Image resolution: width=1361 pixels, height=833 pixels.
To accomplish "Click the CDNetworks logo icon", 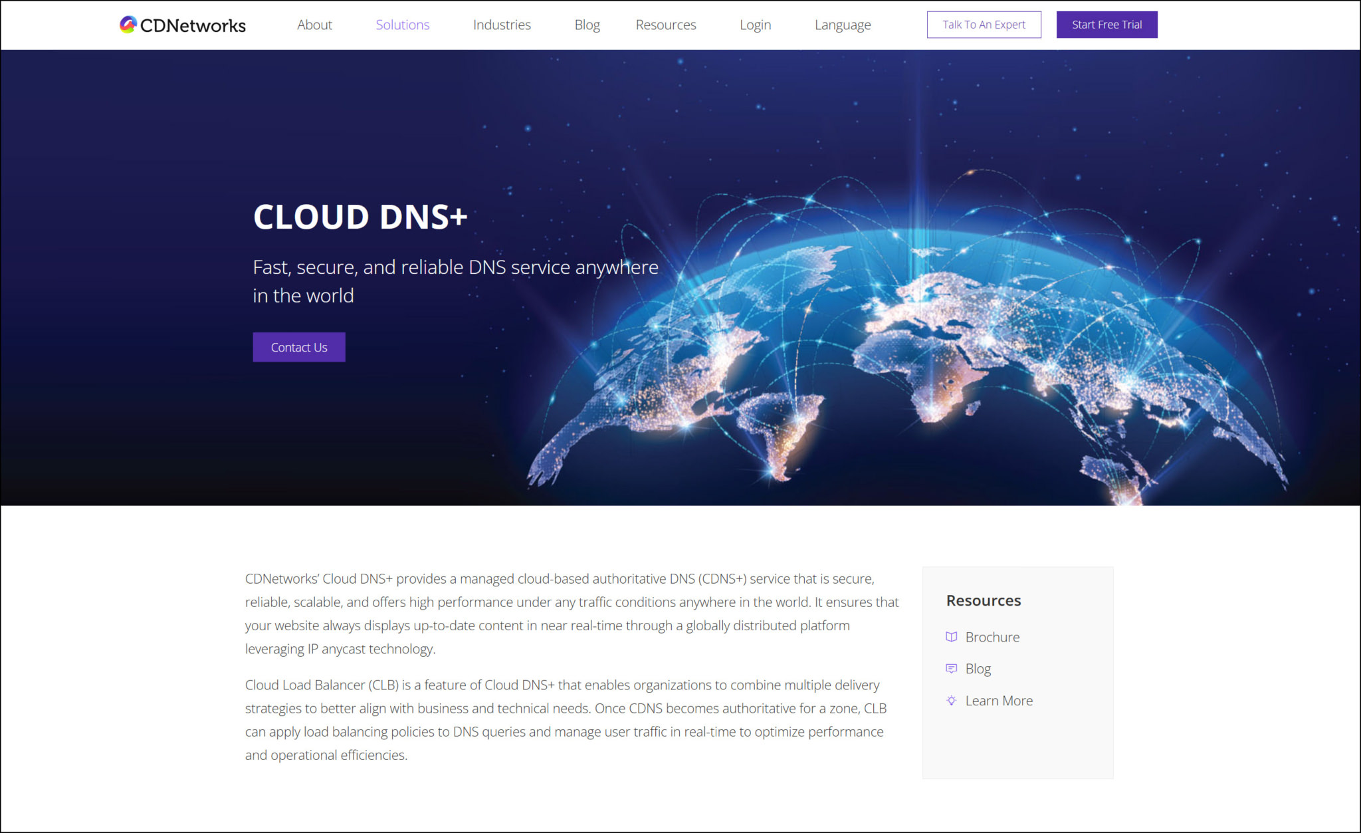I will [x=128, y=25].
